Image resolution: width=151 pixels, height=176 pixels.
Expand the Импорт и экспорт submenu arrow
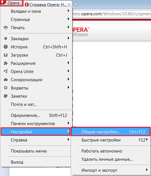click(x=147, y=170)
